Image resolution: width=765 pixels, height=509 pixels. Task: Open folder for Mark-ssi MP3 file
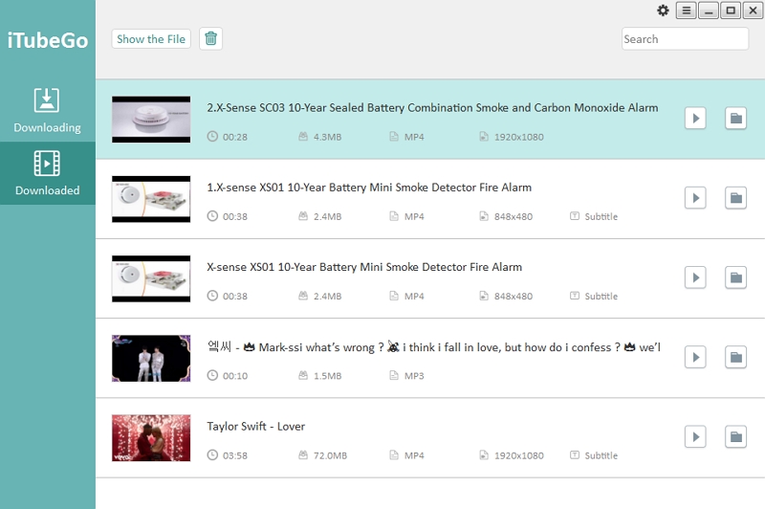pyautogui.click(x=735, y=357)
